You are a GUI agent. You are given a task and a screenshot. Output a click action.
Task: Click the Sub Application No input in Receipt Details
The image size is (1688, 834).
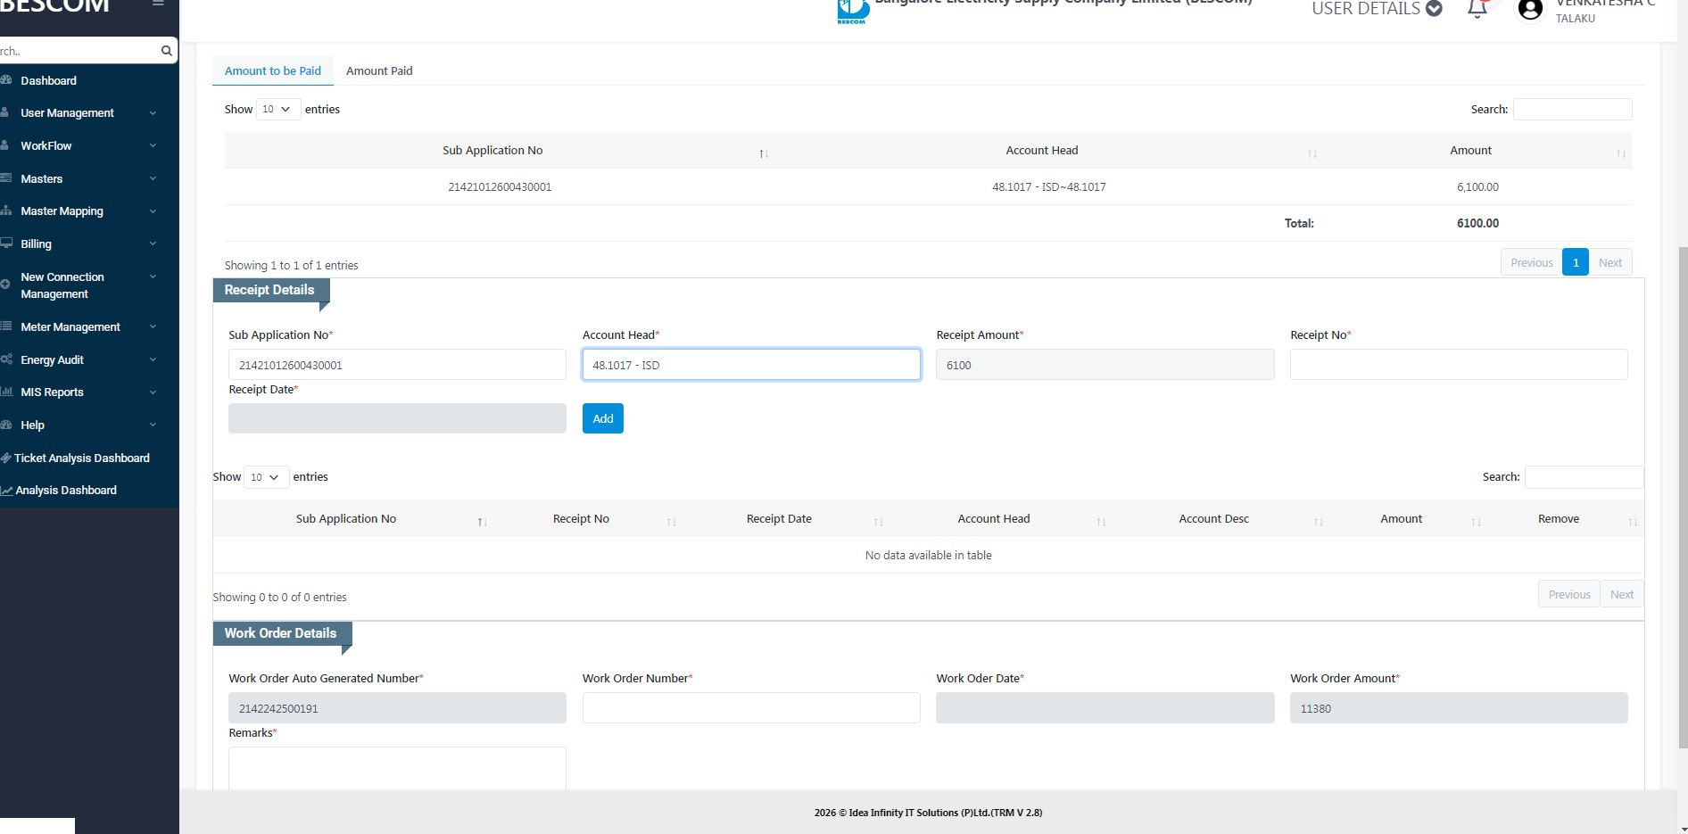click(397, 365)
